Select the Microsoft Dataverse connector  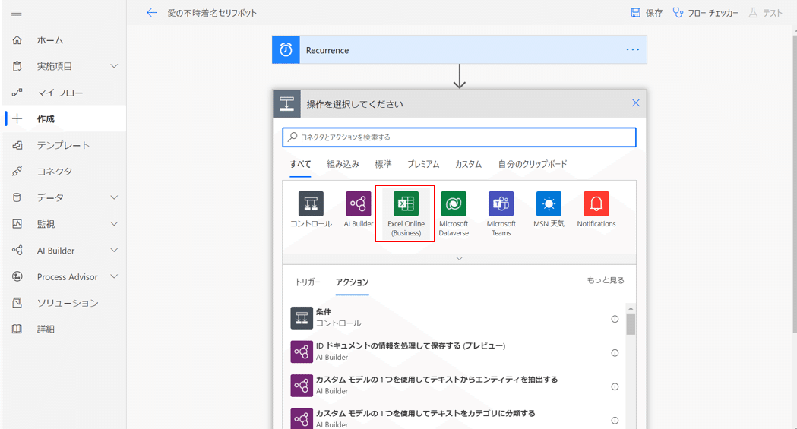(454, 213)
